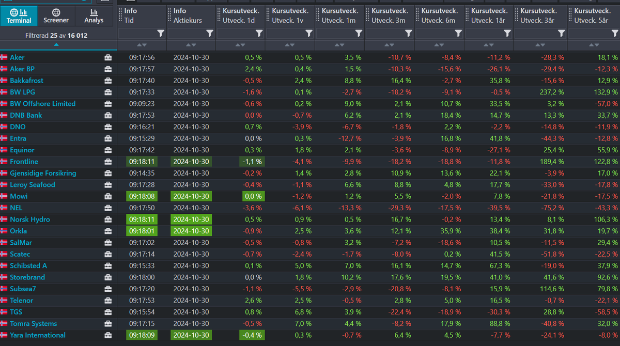The image size is (620, 346).
Task: Open the Scatec stock link
Action: point(20,254)
